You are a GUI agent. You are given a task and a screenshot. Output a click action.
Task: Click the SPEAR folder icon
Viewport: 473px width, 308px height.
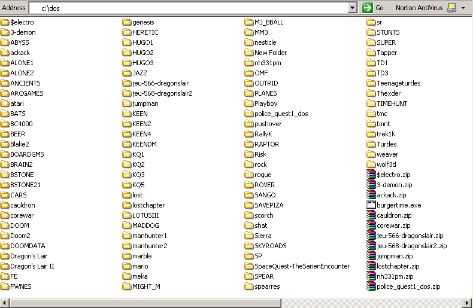pyautogui.click(x=249, y=276)
